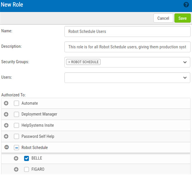192x175 pixels.
Task: Collapse Robot Schedule minus icon
Action: [7, 147]
